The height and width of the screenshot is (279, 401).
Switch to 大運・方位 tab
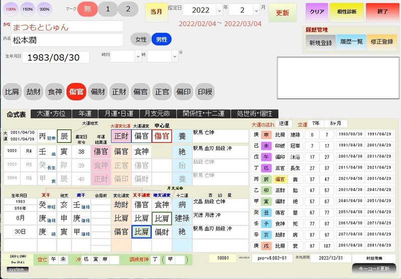click(51, 113)
